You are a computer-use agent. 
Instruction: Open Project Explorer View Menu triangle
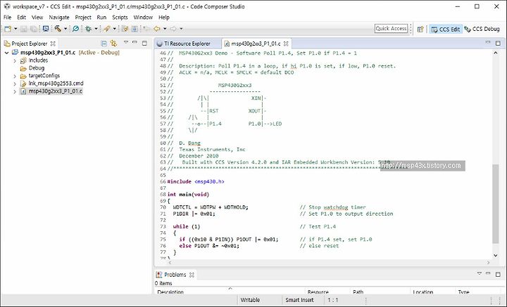[126, 43]
